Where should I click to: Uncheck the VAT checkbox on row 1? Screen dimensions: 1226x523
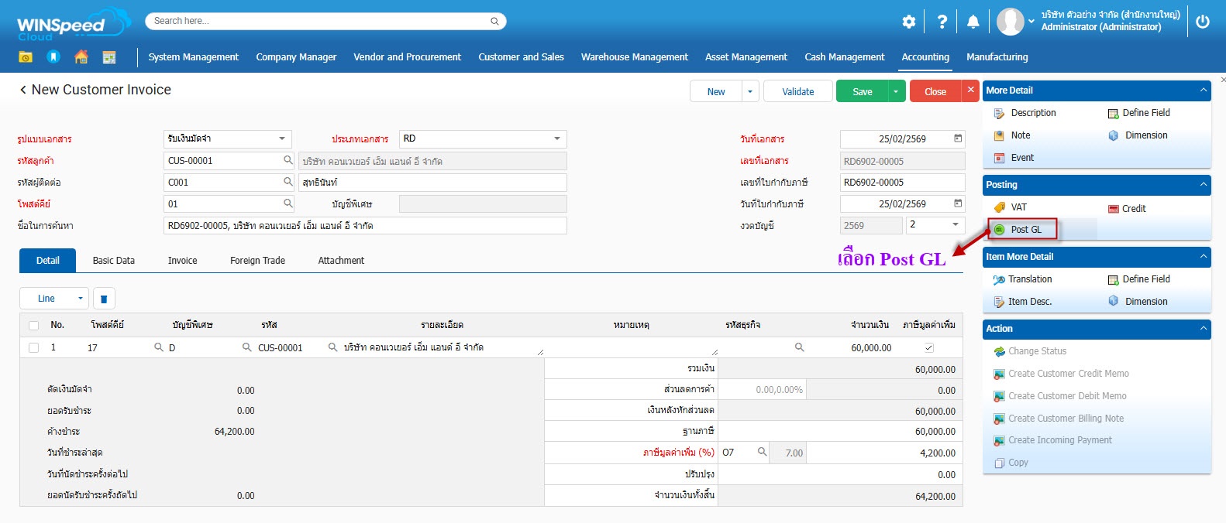tap(929, 347)
